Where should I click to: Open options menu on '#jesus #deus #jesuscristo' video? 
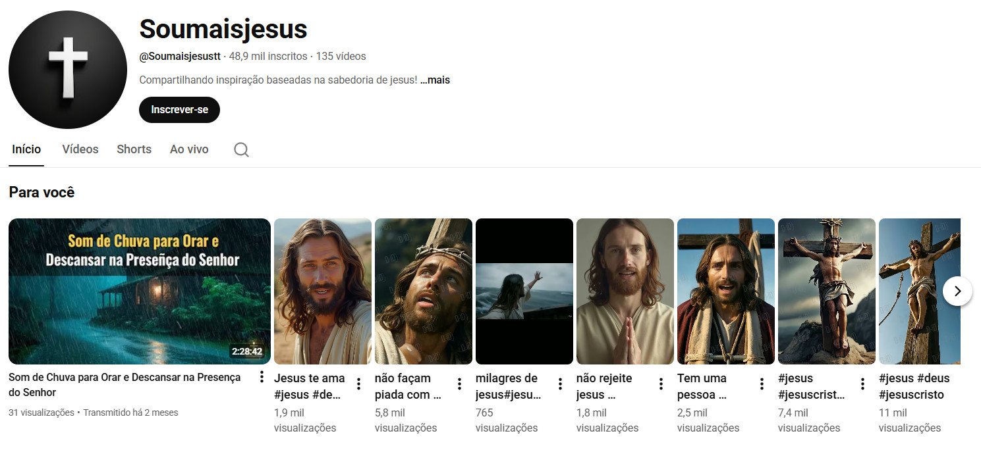click(963, 382)
